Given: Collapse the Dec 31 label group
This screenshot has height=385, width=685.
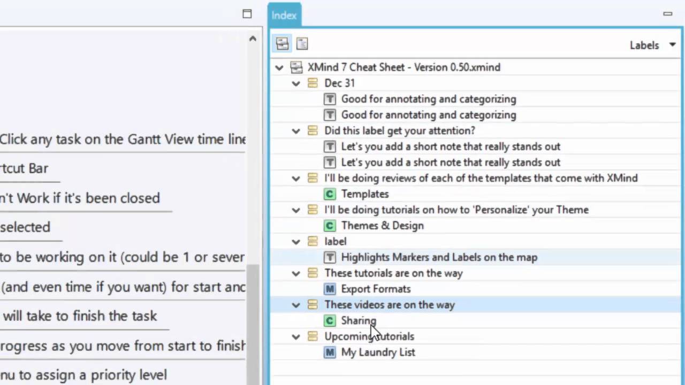Looking at the screenshot, I should coord(296,83).
